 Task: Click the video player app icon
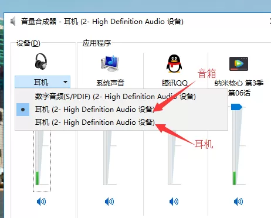coord(239,64)
